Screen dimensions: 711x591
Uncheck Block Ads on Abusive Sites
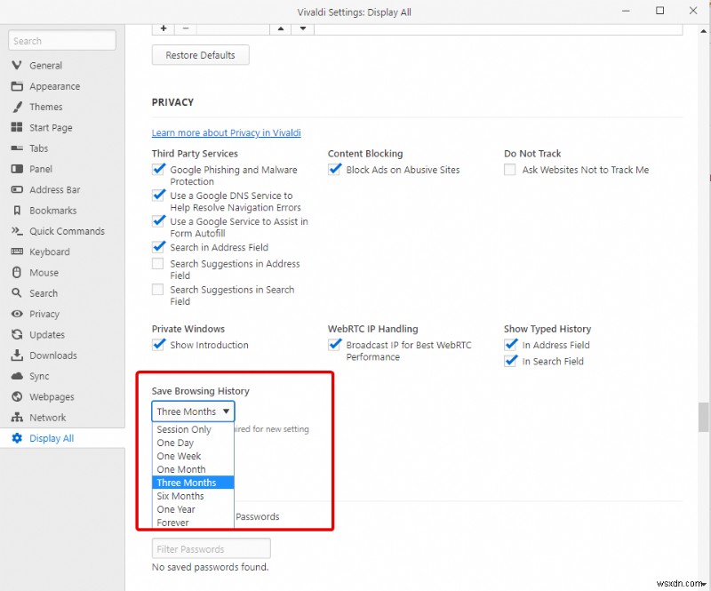(x=334, y=170)
